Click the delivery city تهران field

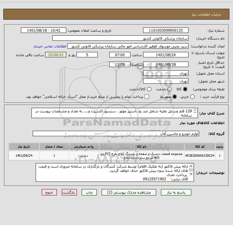coord(166,81)
